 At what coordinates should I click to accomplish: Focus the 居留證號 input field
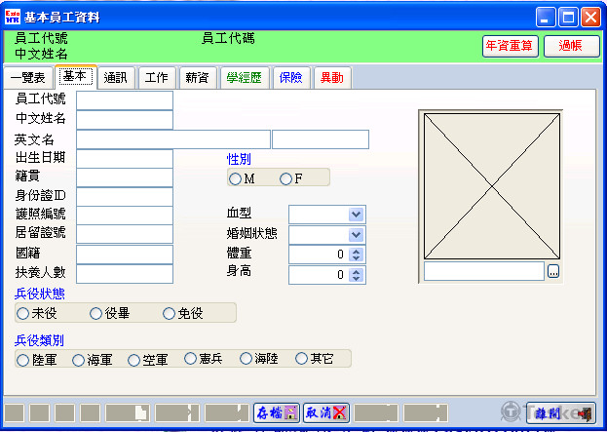pyautogui.click(x=125, y=234)
